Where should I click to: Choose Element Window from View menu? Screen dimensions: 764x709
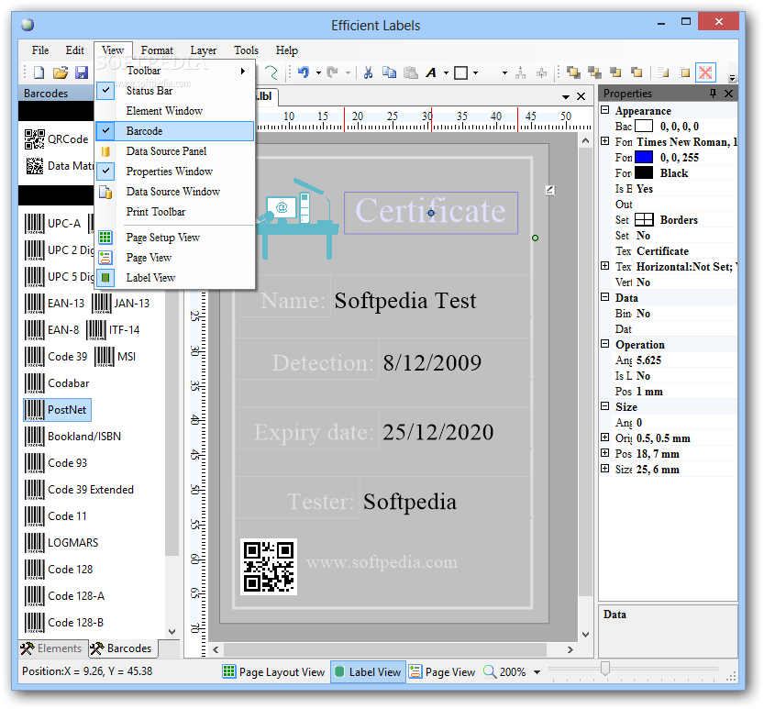tap(174, 111)
